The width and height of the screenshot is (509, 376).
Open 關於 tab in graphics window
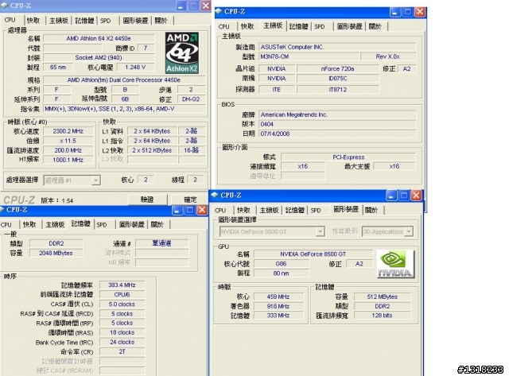click(x=371, y=210)
